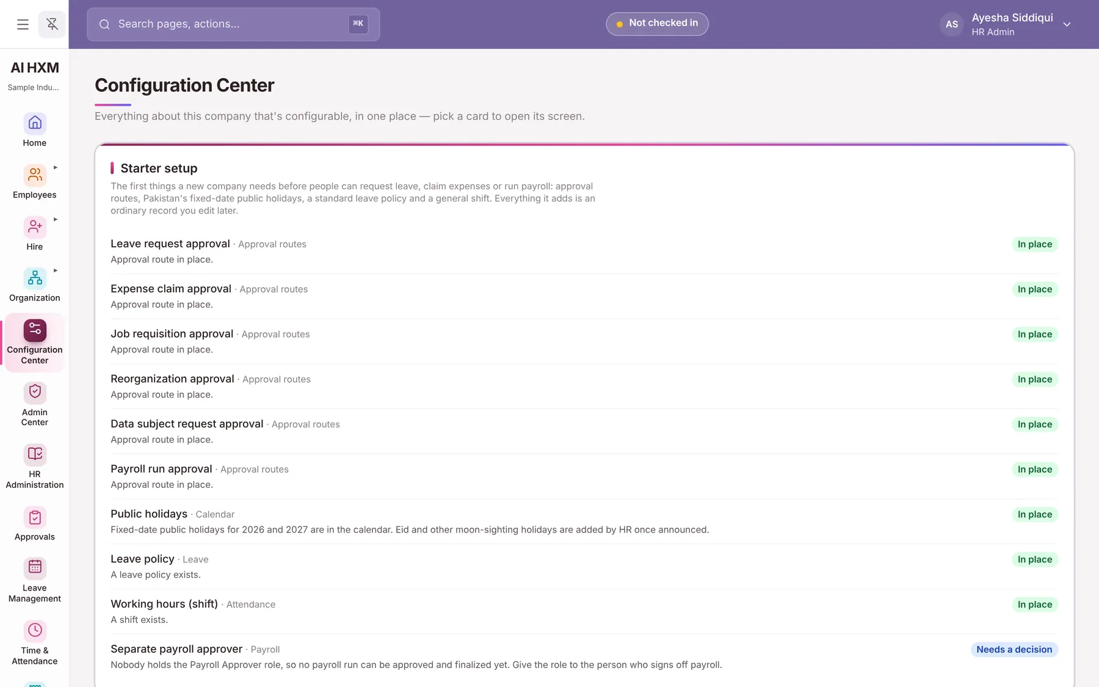Open the Organization sidebar icon
The height and width of the screenshot is (687, 1099).
click(x=35, y=278)
